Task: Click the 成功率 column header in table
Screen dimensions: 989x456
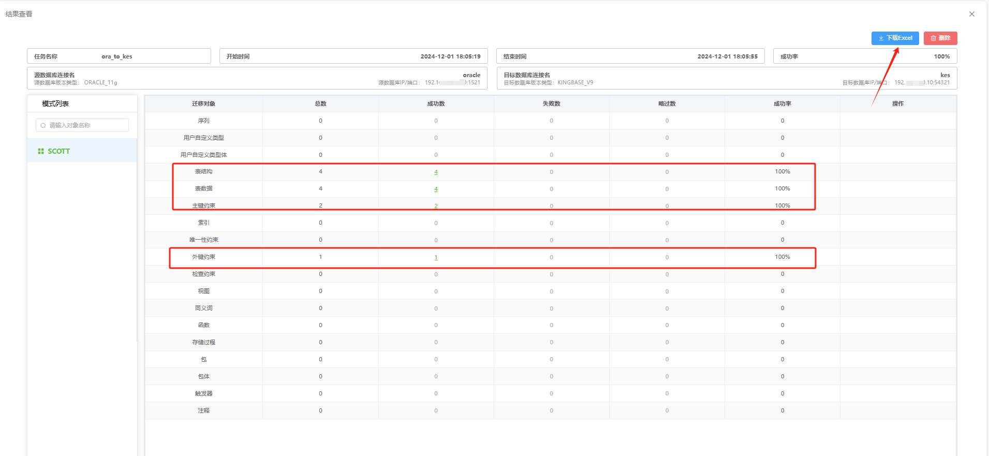Action: [x=783, y=104]
